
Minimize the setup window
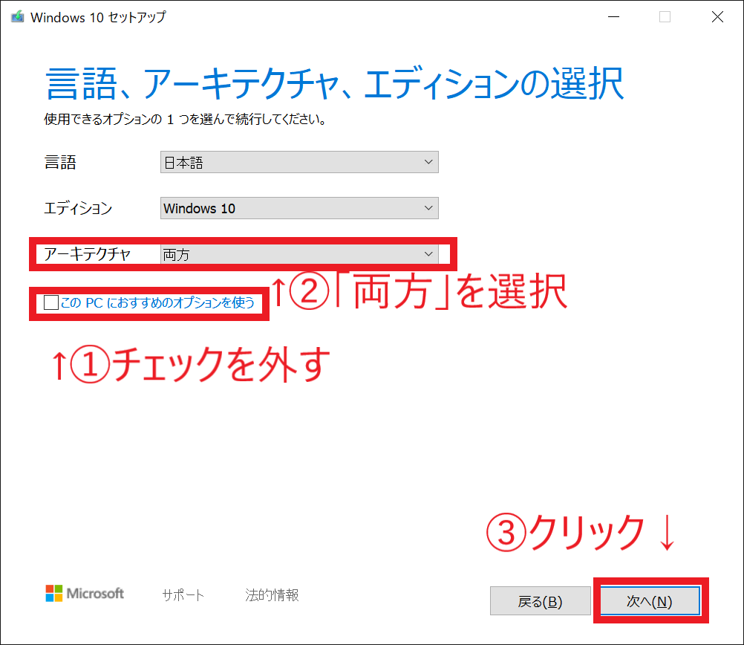tap(613, 17)
